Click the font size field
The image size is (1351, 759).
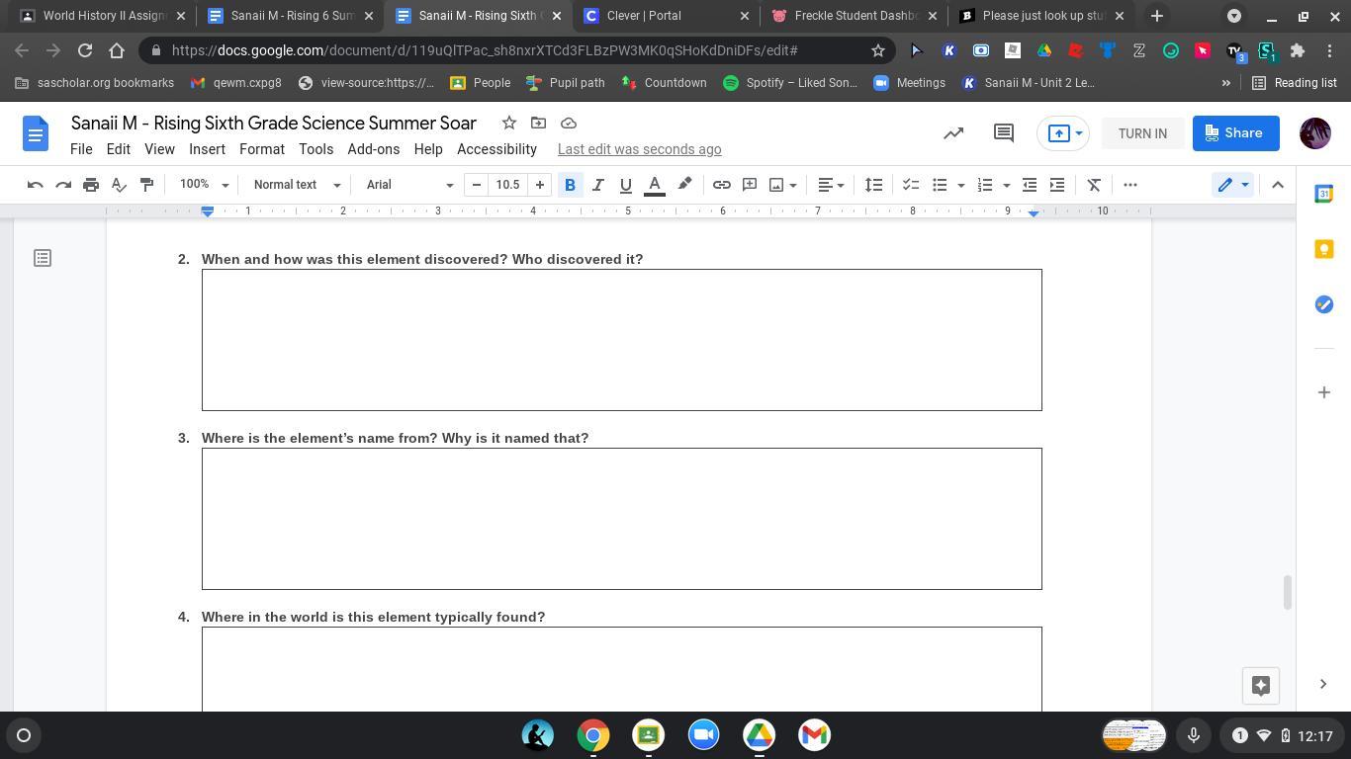click(x=508, y=185)
